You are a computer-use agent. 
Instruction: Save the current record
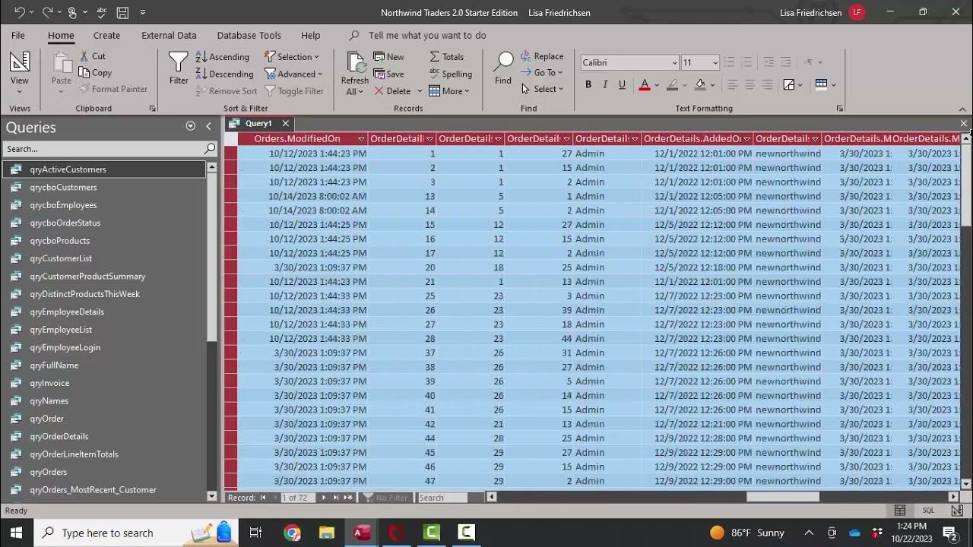click(x=388, y=74)
